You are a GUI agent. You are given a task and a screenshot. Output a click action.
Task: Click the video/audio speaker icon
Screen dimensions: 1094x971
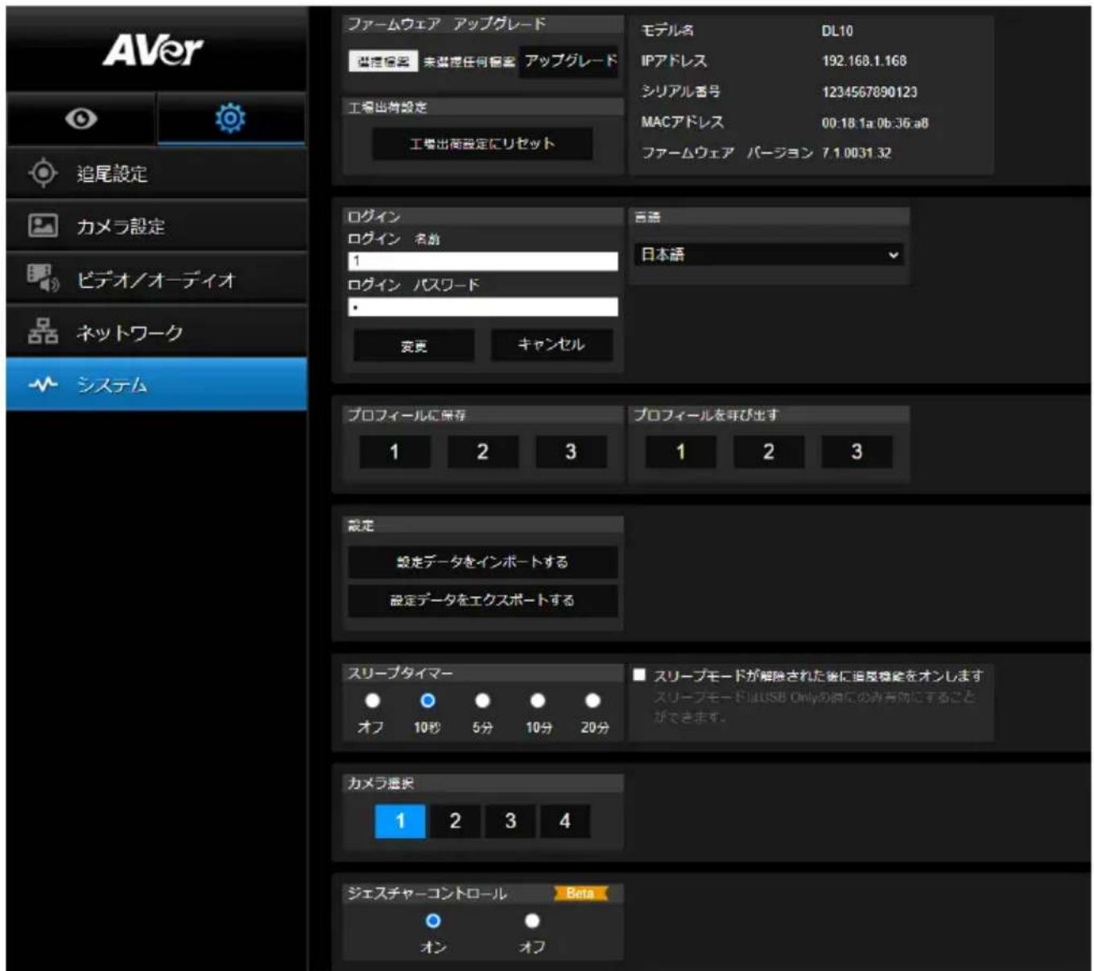coord(43,278)
